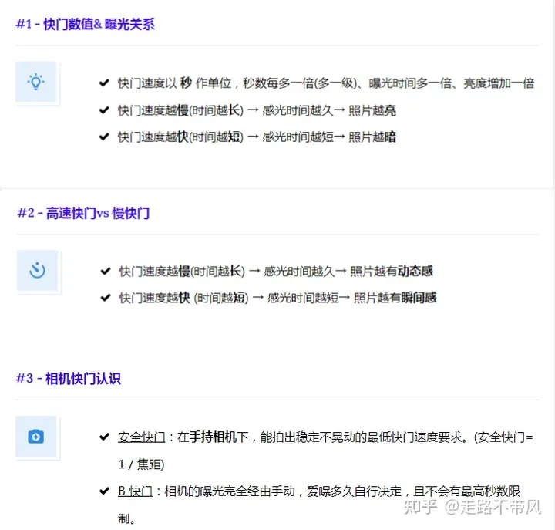Click the bold 动态感 text
Screen dimensions: 555x530
[415, 271]
